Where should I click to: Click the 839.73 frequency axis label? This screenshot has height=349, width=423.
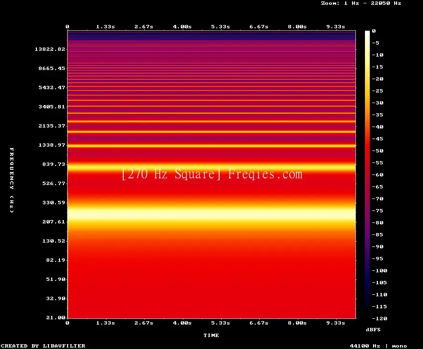tap(54, 164)
